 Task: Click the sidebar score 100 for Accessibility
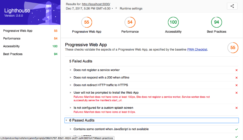[55, 46]
